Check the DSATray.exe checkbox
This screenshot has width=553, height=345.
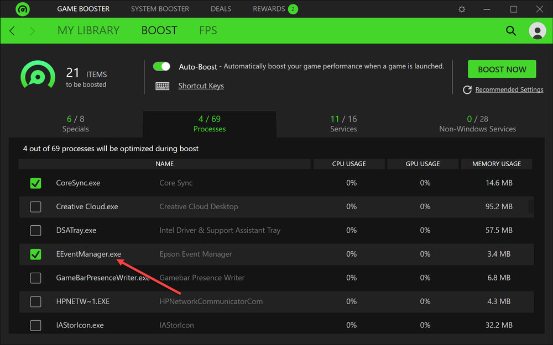pos(35,231)
